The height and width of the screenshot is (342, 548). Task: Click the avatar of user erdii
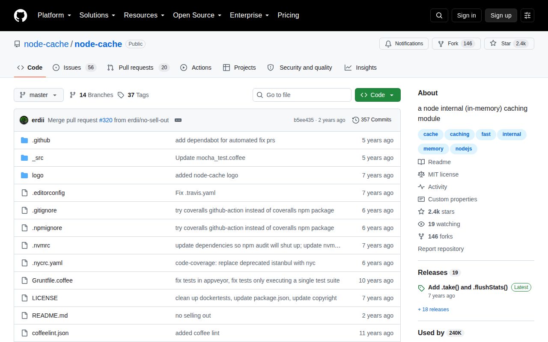24,120
